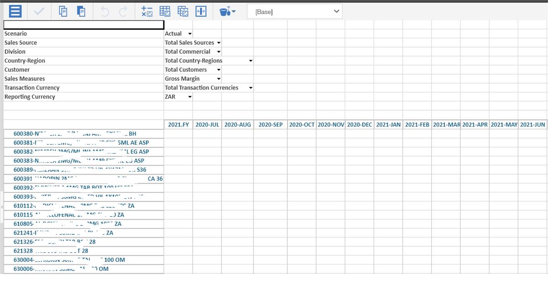The image size is (548, 292).
Task: Open the hamburger menu icon
Action: pyautogui.click(x=15, y=11)
